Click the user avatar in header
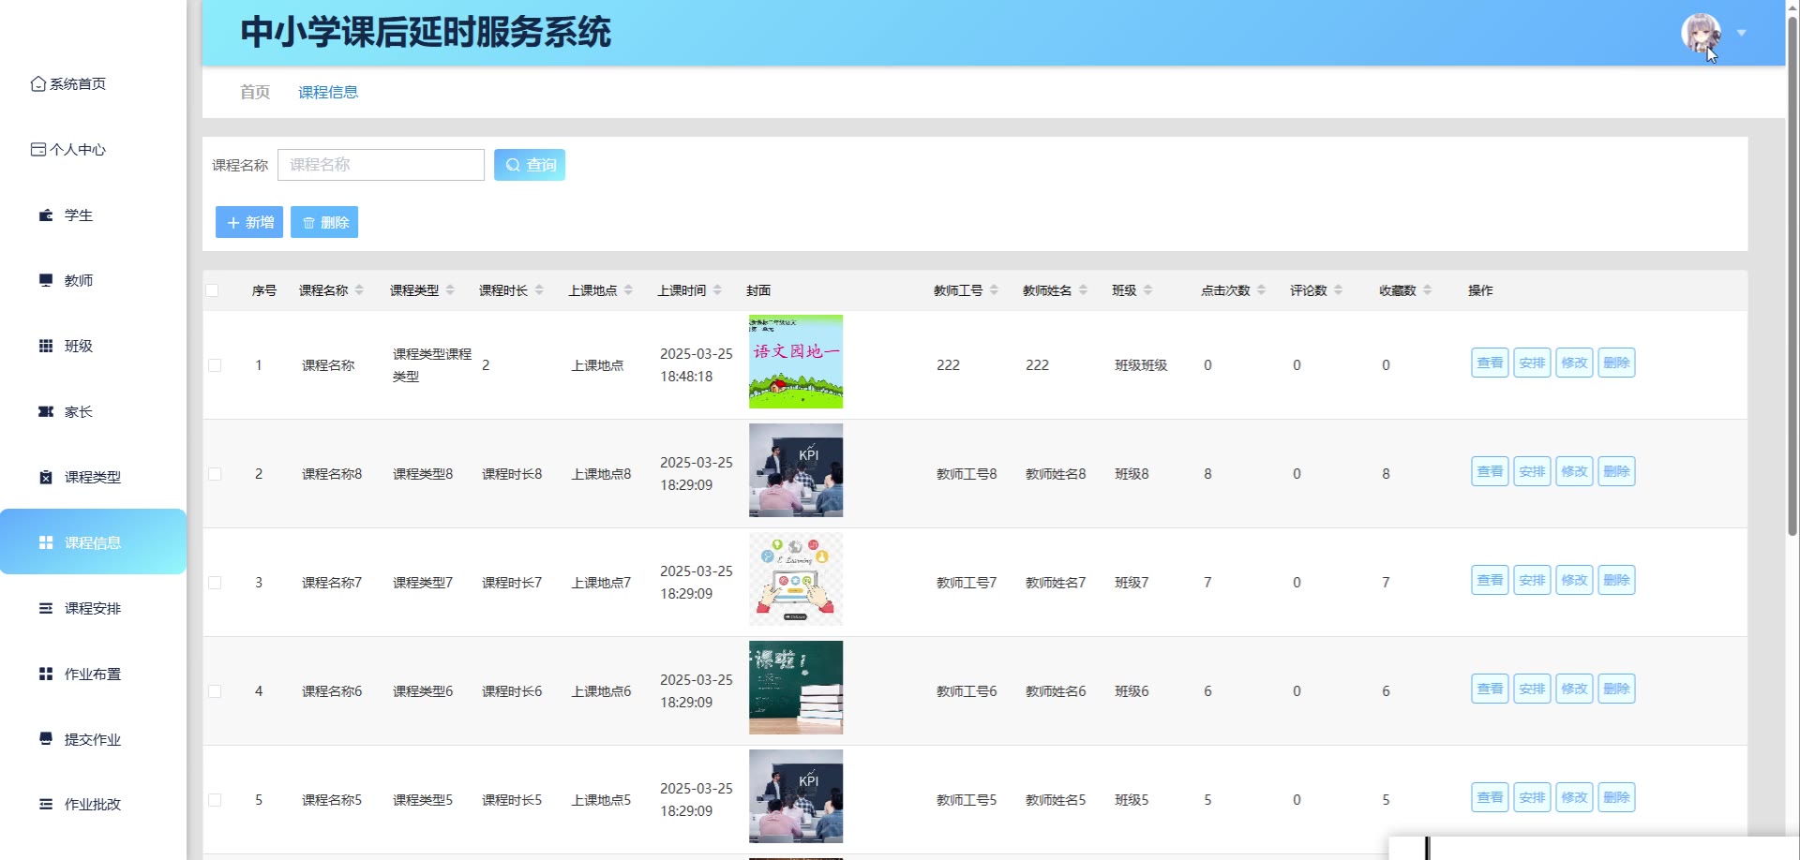 (1701, 33)
